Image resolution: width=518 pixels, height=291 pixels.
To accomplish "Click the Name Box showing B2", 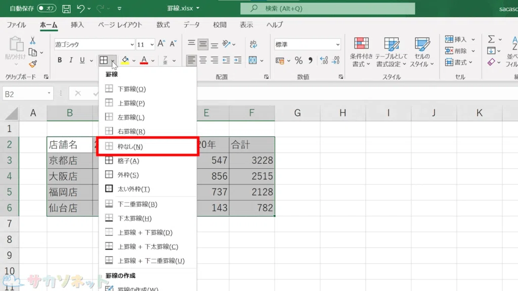I will (27, 94).
